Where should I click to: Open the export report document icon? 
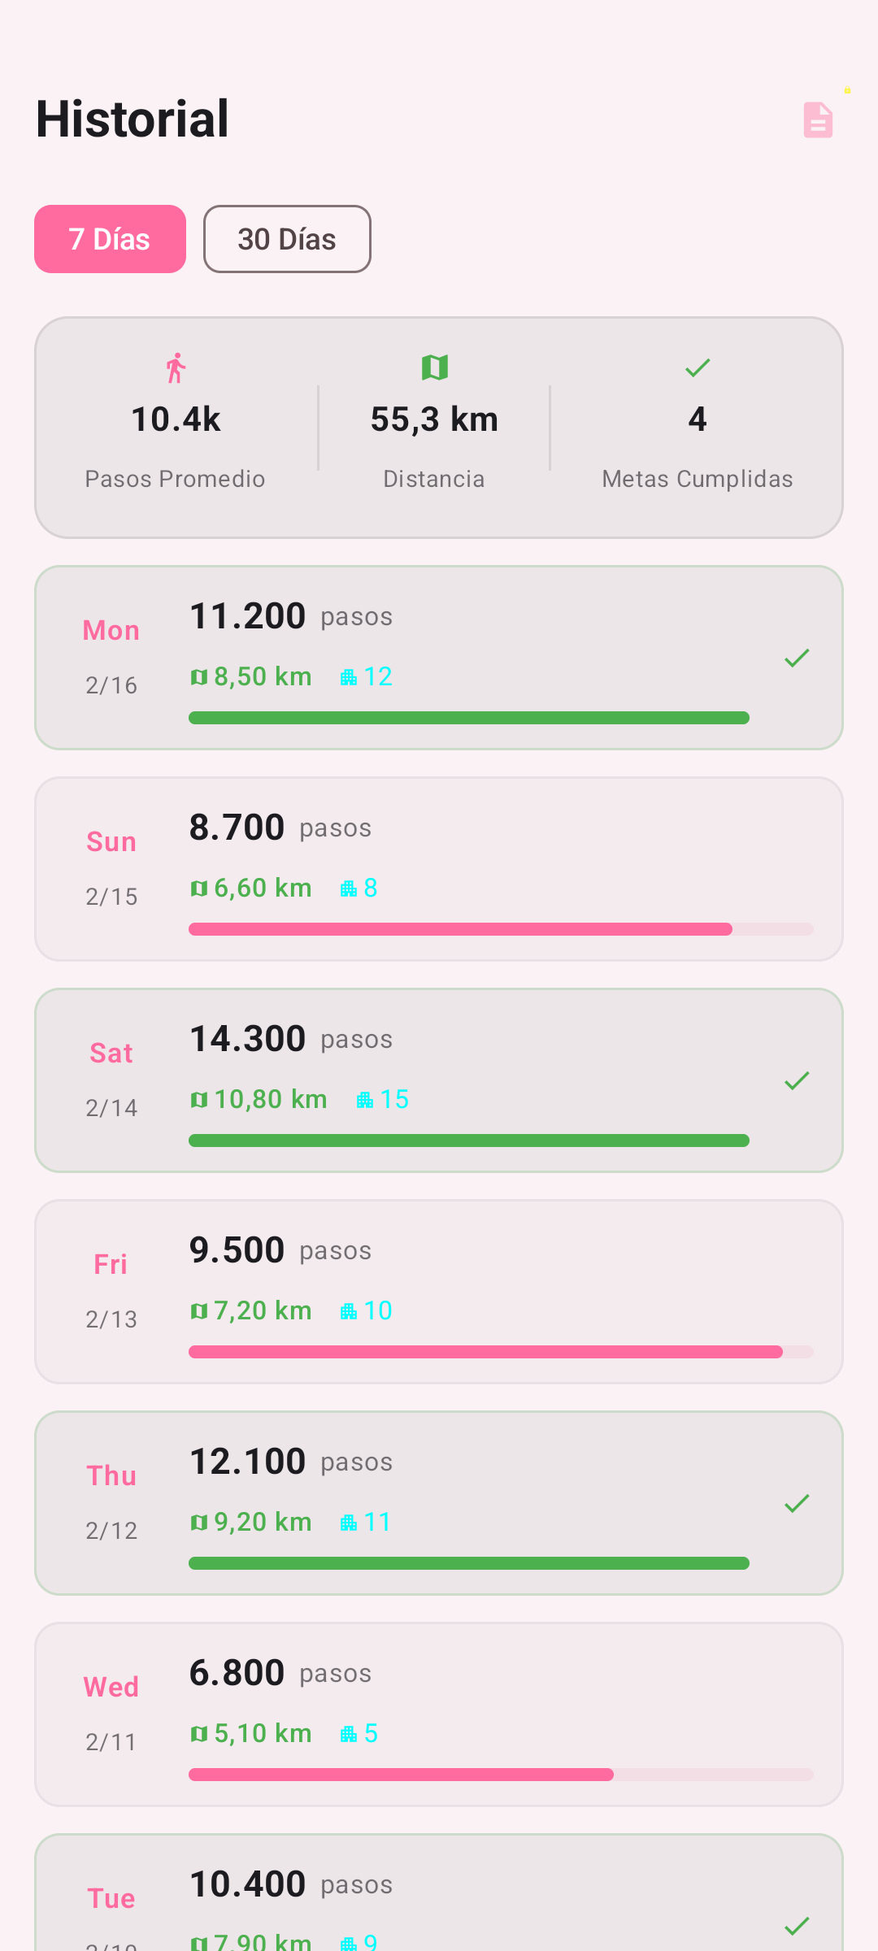coord(818,120)
